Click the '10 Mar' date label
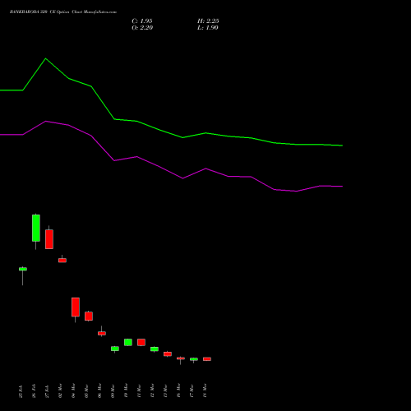The image size is (411, 411). point(127,390)
